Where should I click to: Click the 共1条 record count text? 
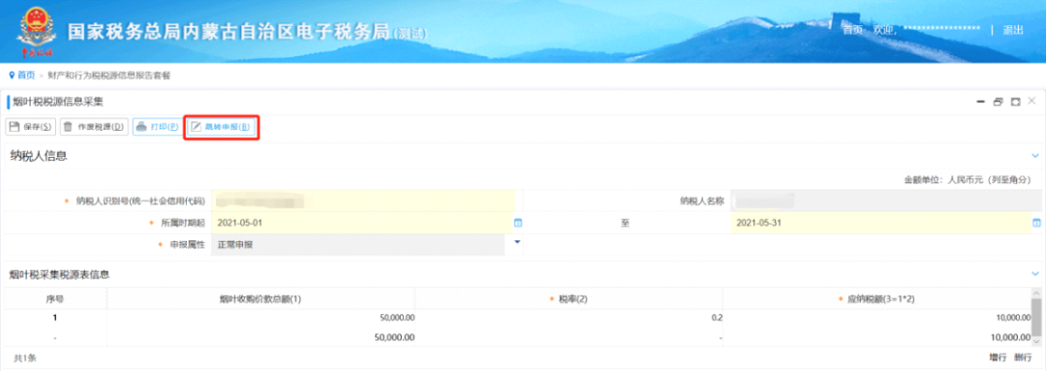pyautogui.click(x=25, y=358)
